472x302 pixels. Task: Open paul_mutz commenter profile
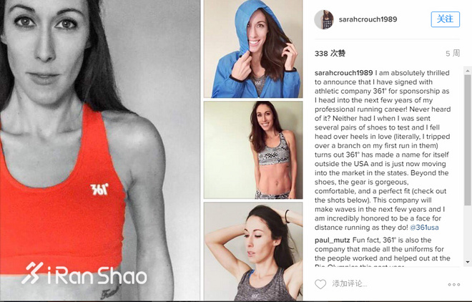pos(333,240)
